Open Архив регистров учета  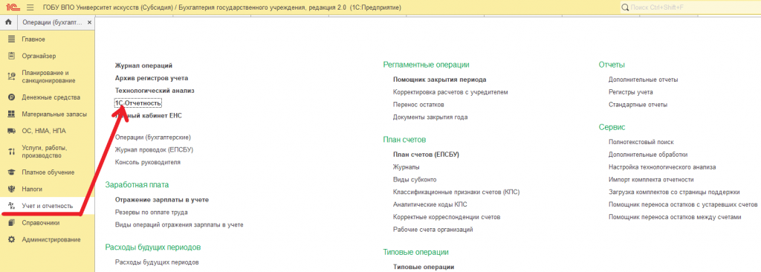tap(152, 78)
